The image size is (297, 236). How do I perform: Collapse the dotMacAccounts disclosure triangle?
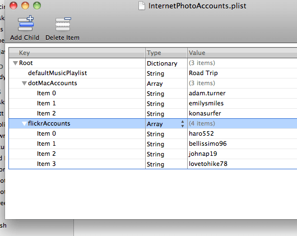24,84
